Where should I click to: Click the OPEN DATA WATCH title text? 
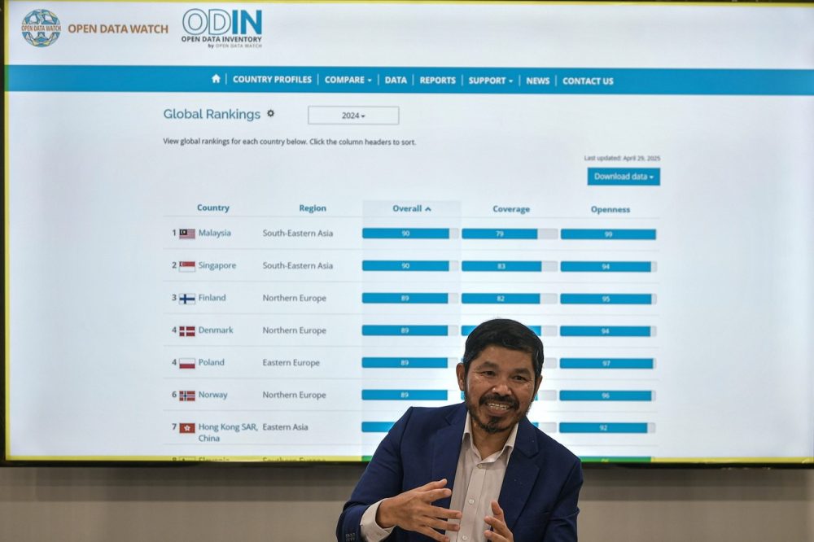coord(118,29)
